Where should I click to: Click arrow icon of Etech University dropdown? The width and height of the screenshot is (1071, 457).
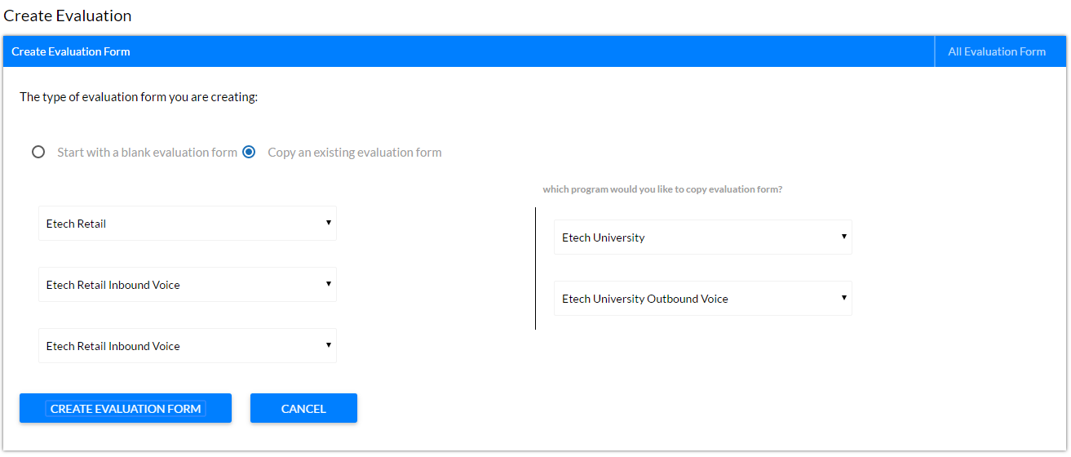click(x=843, y=237)
